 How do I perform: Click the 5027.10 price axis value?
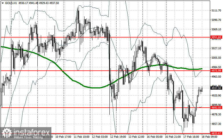(x=216, y=48)
